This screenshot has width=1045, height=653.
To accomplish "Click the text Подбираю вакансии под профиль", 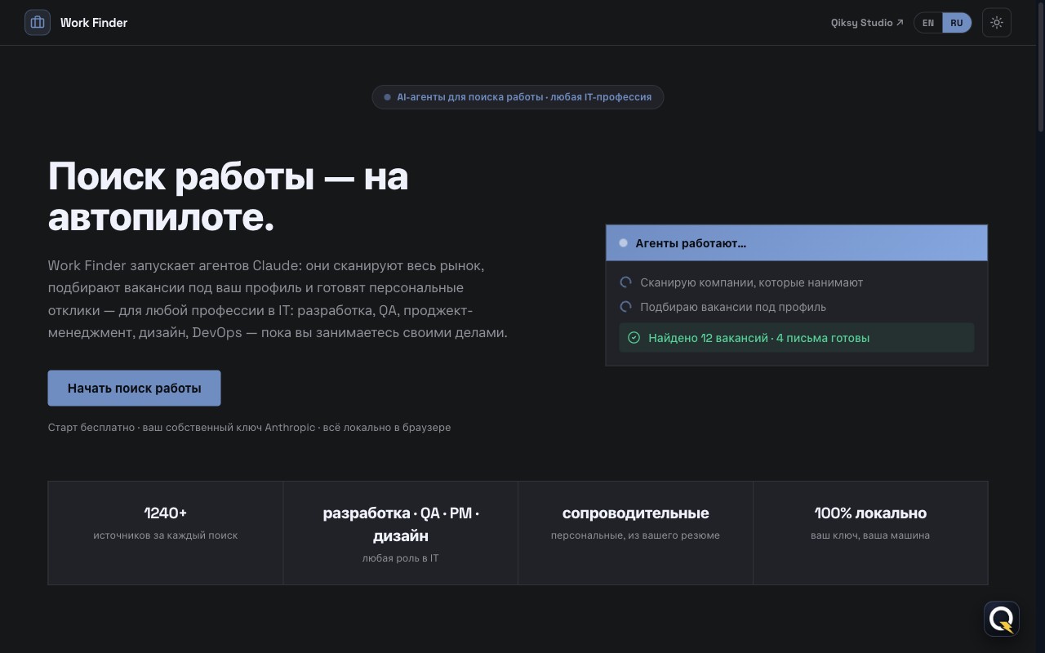I will 733,307.
